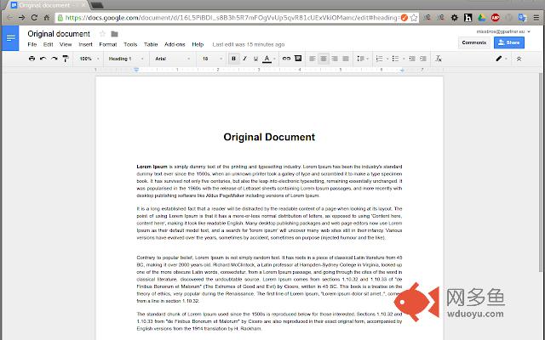Open the Arial font dropdown
545x340 pixels.
click(172, 59)
